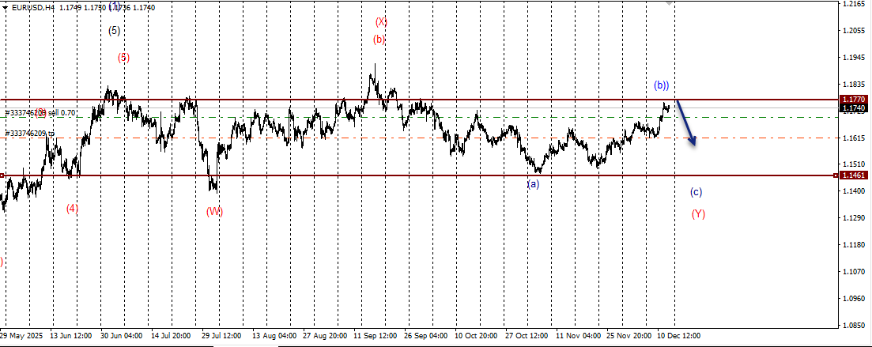Screen dimensions: 872x347
Task: Click the 30 Jun 04:00 time axis label
Action: [121, 336]
